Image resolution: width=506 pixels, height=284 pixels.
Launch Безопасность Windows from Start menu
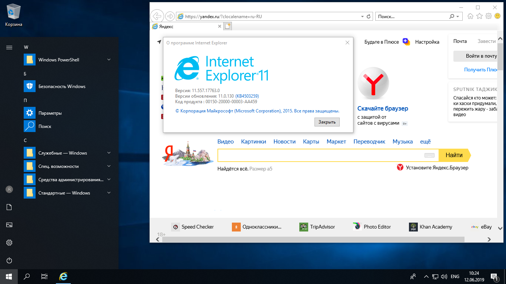point(67,86)
